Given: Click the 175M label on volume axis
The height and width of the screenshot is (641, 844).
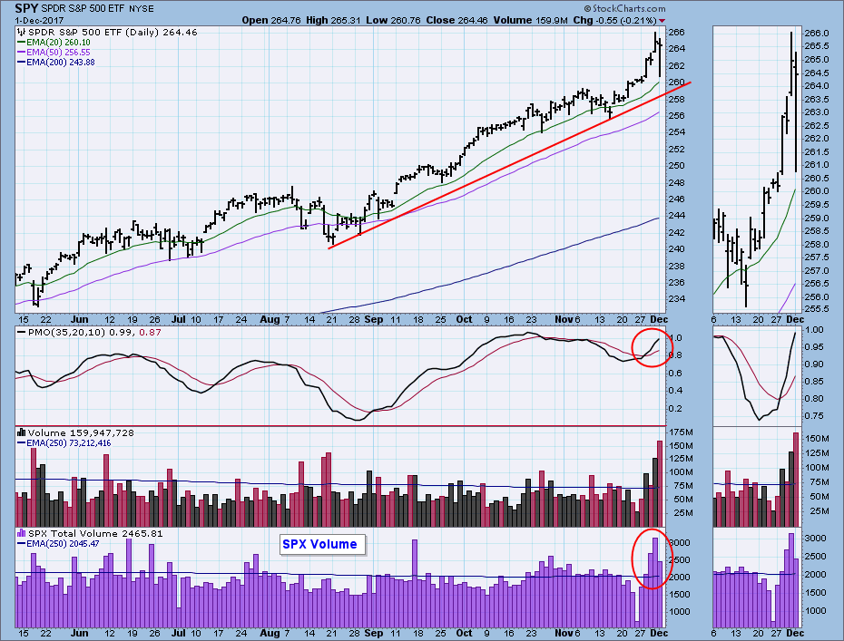Looking at the screenshot, I should click(x=681, y=432).
